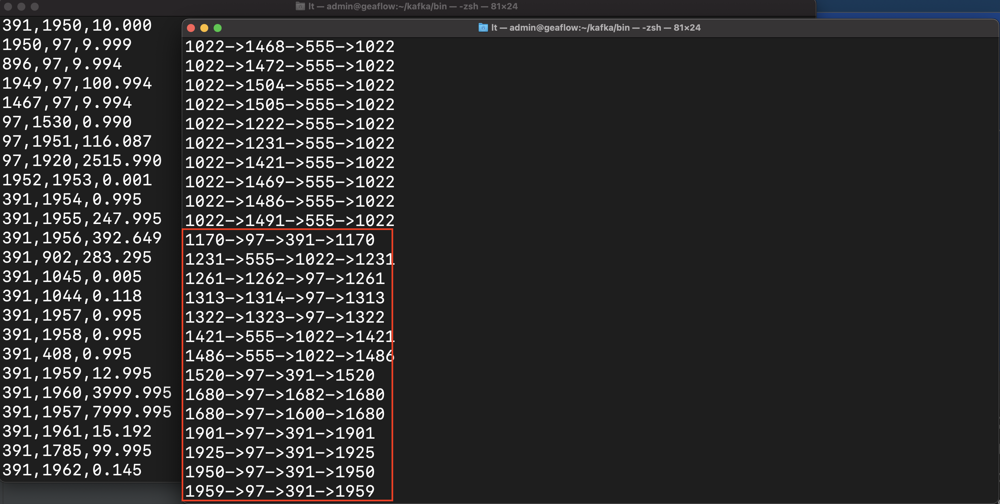This screenshot has width=1000, height=504.
Task: Click back terminal line '1467,97,9.994'
Action: (x=67, y=103)
